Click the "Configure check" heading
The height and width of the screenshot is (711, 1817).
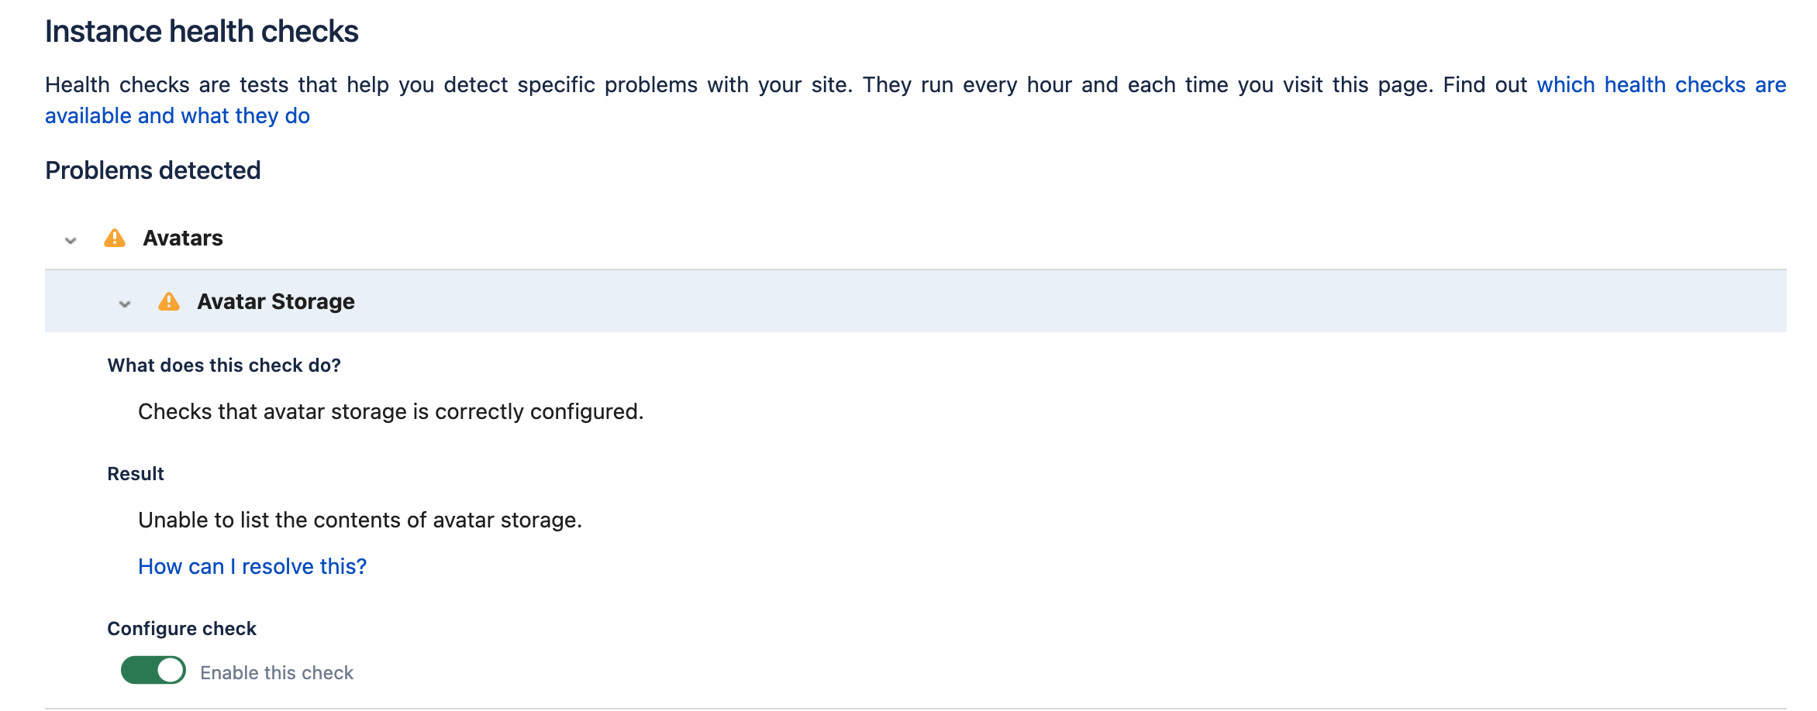pyautogui.click(x=181, y=629)
